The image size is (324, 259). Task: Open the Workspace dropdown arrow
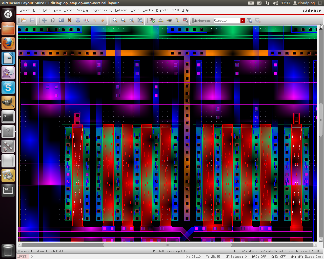pos(243,20)
